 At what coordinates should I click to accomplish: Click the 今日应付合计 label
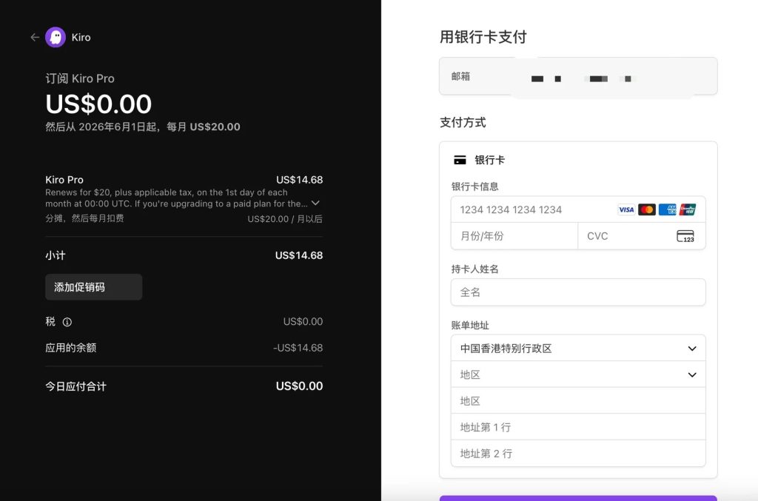pos(76,386)
